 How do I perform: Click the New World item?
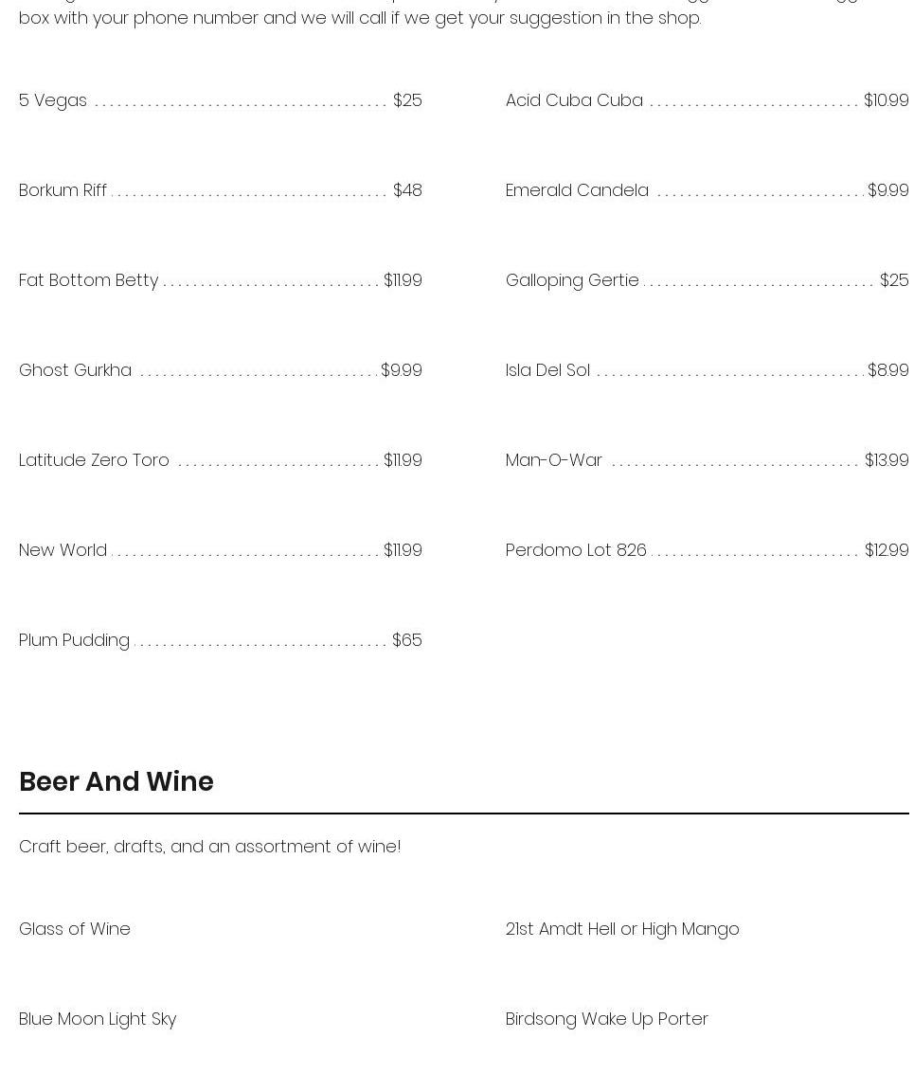(x=221, y=550)
